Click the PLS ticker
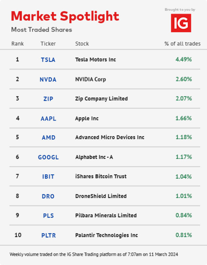 click(x=49, y=216)
